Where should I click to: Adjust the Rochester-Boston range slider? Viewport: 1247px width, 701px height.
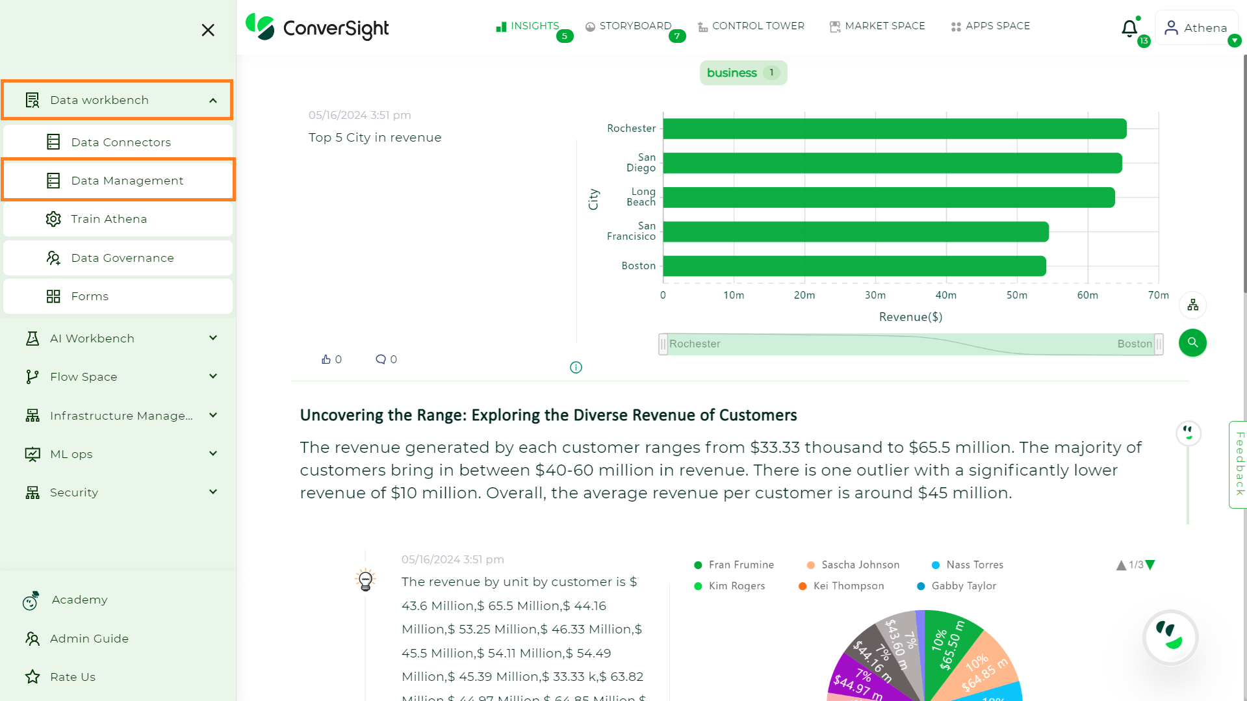pos(910,344)
